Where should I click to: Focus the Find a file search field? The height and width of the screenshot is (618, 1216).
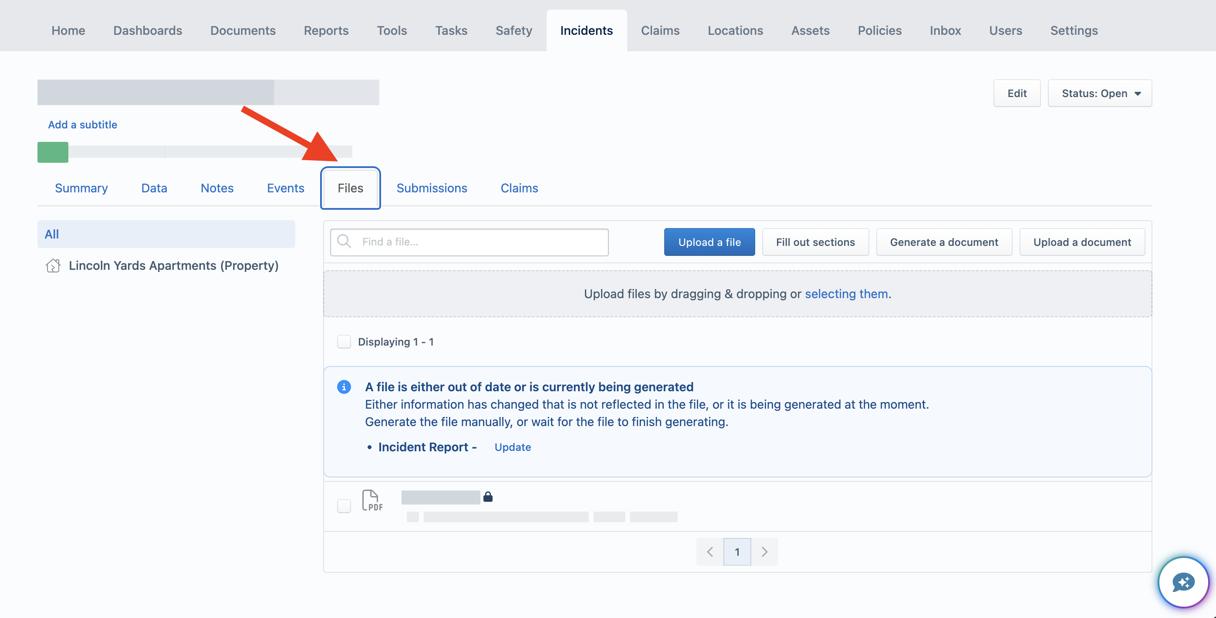(x=469, y=242)
